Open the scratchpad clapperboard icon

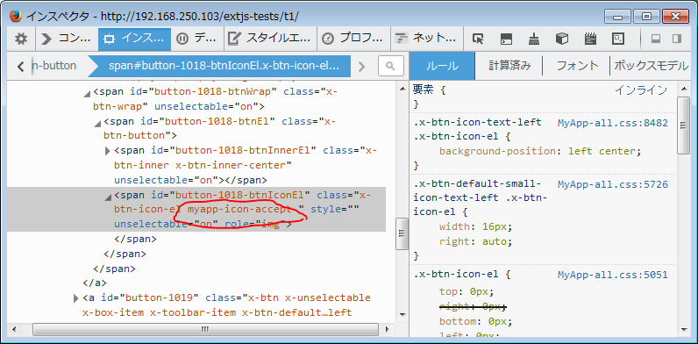click(590, 39)
